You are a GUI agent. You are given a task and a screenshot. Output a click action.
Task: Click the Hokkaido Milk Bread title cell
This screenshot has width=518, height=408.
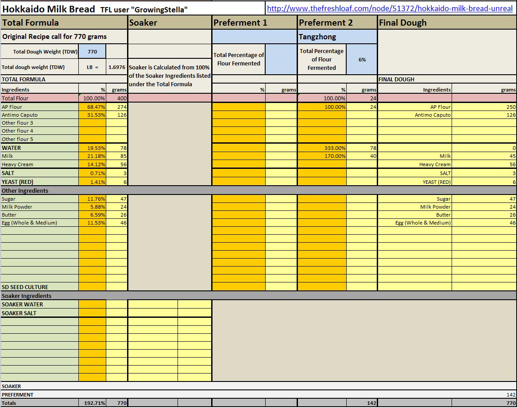[49, 9]
